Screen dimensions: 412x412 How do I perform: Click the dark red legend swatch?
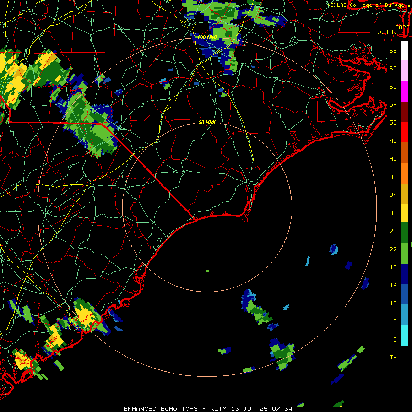[404, 111]
